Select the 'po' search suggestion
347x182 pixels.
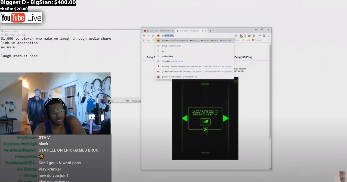pos(195,51)
